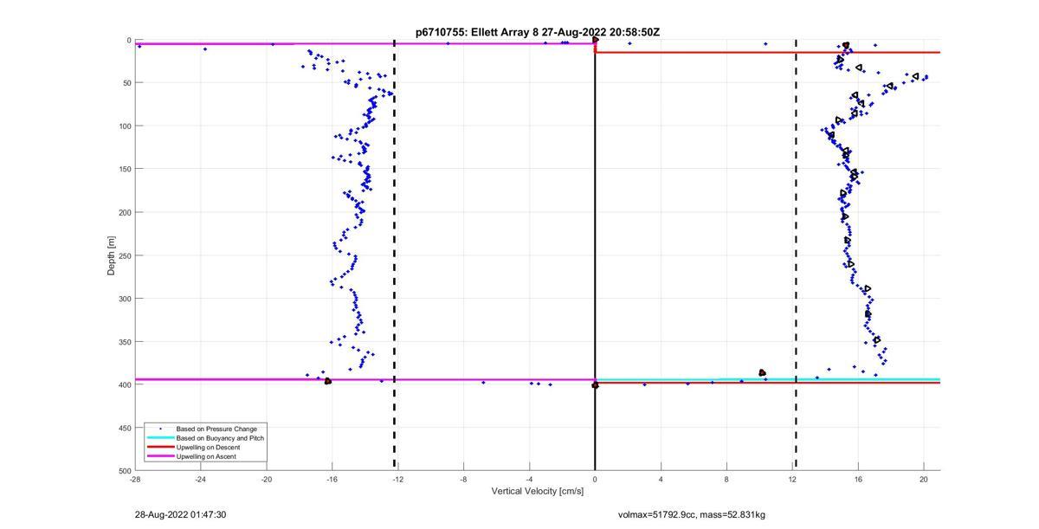Click the red line swatch in legend
Image resolution: width=1039 pixels, height=529 pixels.
pos(159,447)
